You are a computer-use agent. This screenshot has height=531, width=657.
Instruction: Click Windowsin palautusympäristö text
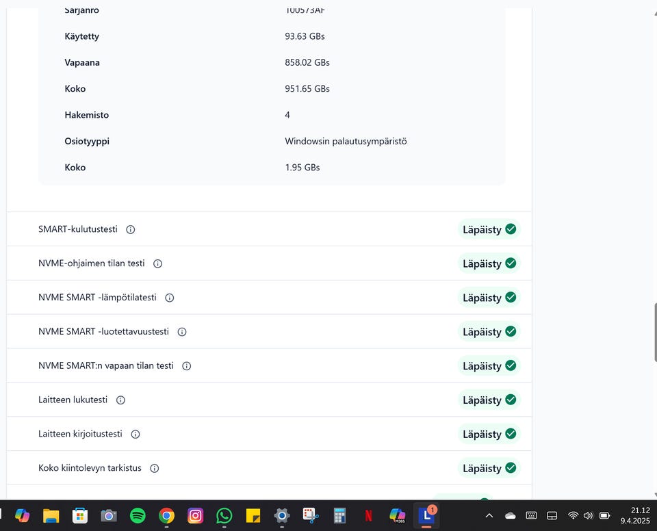click(x=346, y=141)
